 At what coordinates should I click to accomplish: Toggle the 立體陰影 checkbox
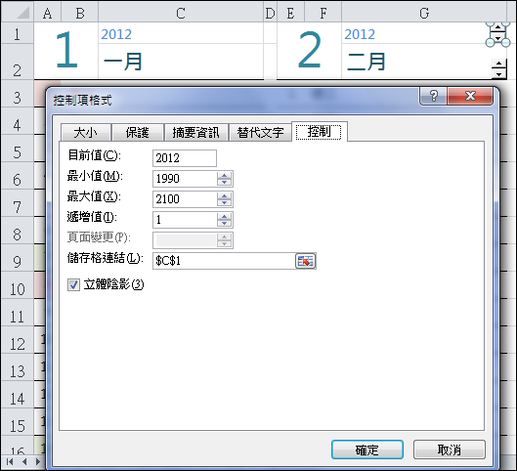[x=73, y=284]
